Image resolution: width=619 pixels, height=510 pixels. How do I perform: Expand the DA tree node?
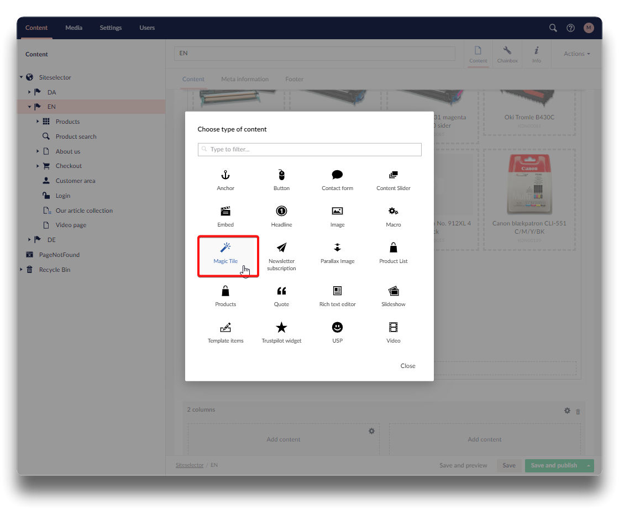coord(29,92)
